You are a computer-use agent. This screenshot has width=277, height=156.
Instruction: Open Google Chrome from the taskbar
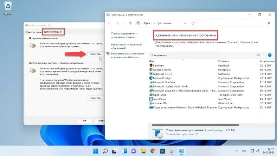153,151
